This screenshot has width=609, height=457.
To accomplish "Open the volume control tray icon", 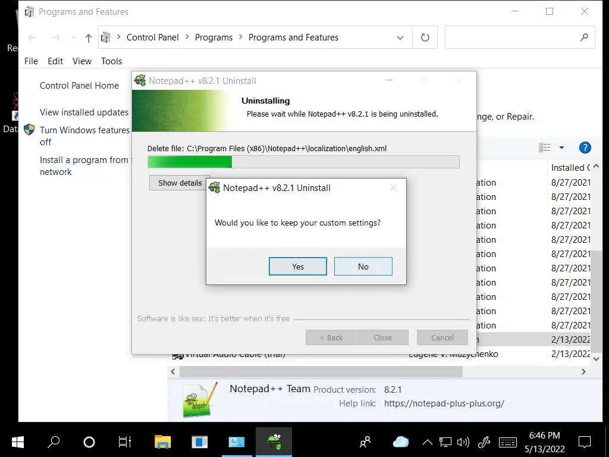I will tap(463, 442).
